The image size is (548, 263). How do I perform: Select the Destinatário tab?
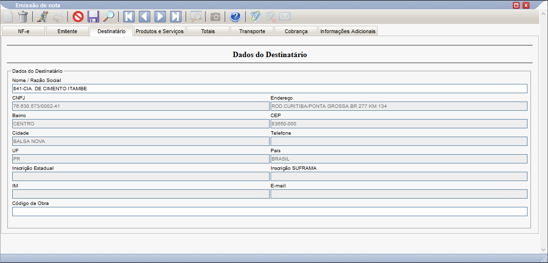point(111,31)
